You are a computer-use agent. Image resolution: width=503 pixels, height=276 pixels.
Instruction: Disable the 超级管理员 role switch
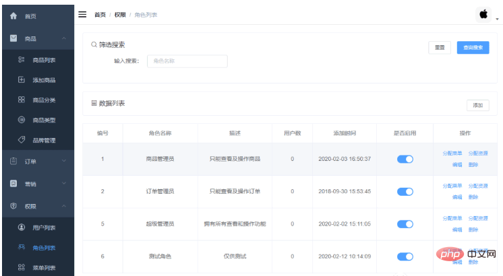point(405,224)
